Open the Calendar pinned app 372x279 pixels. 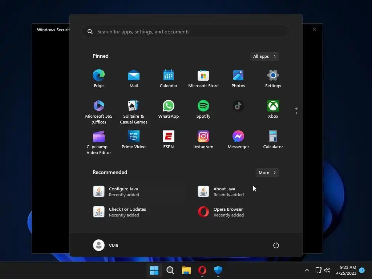[169, 78]
